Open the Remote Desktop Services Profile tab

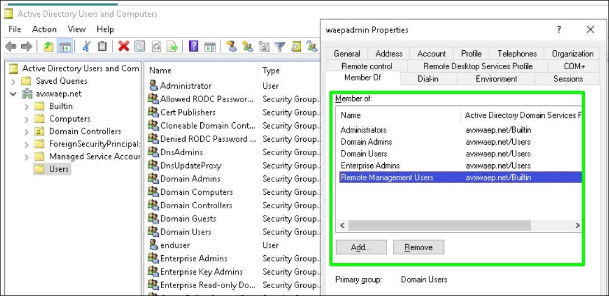(478, 66)
